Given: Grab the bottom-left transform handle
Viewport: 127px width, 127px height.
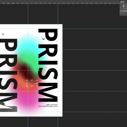Looking at the screenshot, I should [x=27, y=86].
